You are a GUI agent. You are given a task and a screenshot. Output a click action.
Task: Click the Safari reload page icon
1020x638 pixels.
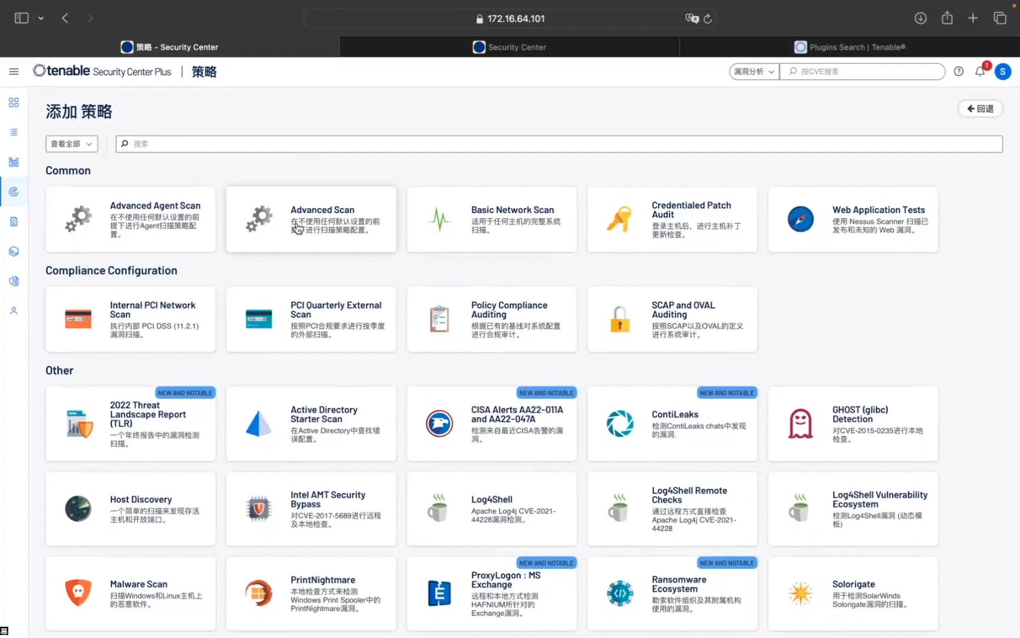[x=708, y=18]
